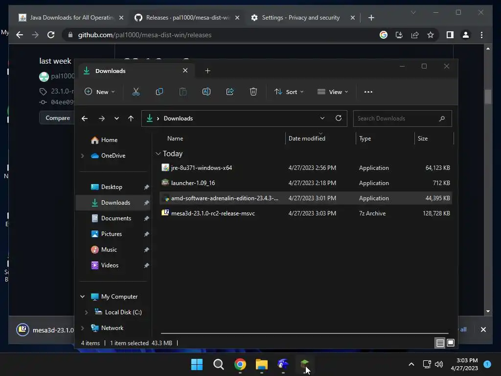
Task: Click the share page icon in Chrome address bar
Action: 415,35
